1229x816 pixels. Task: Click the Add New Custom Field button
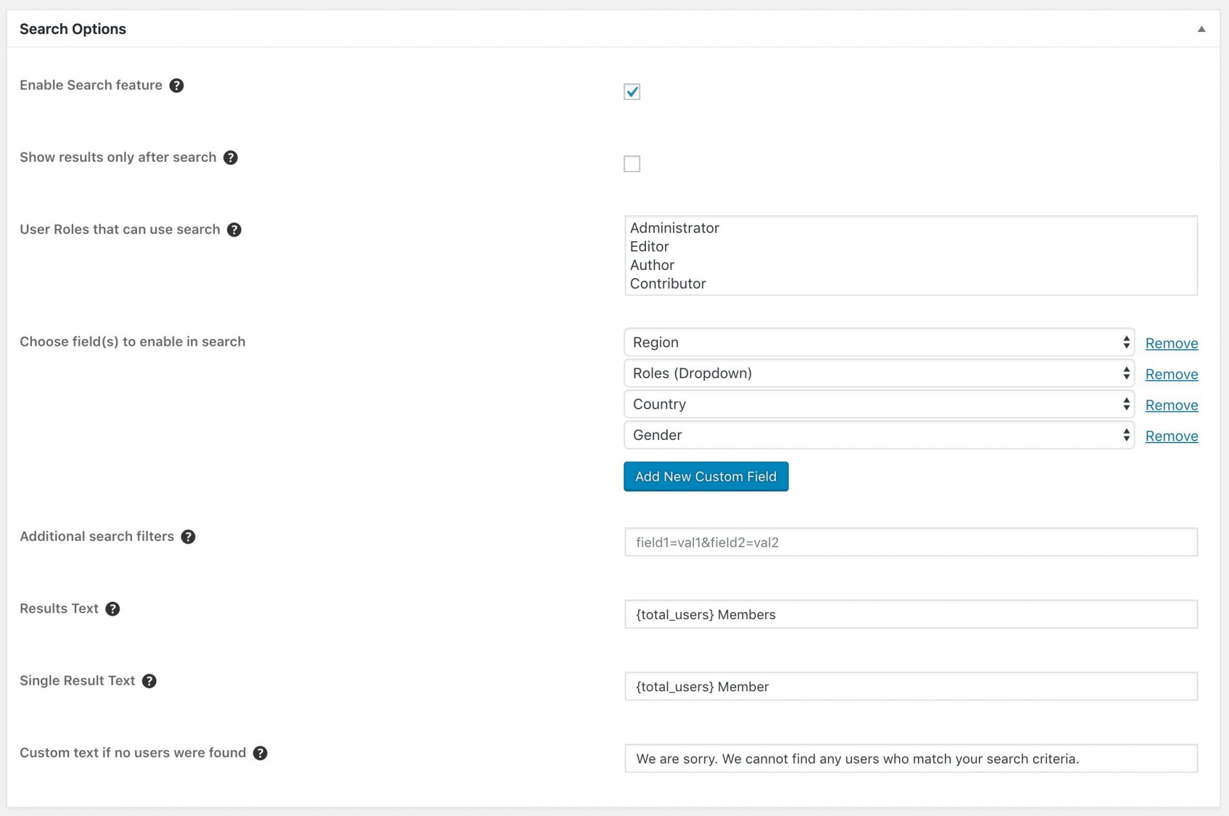[x=705, y=476]
